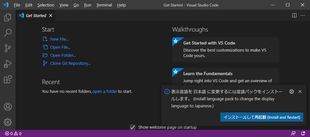Open notifications bell in status bar
310x137 pixels.
point(303,134)
